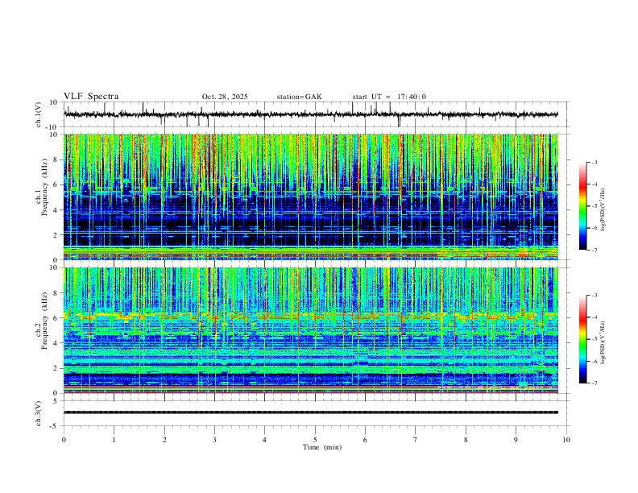The image size is (638, 493).
Task: Click the "VLF Spectra" plot title
Action: [x=91, y=97]
